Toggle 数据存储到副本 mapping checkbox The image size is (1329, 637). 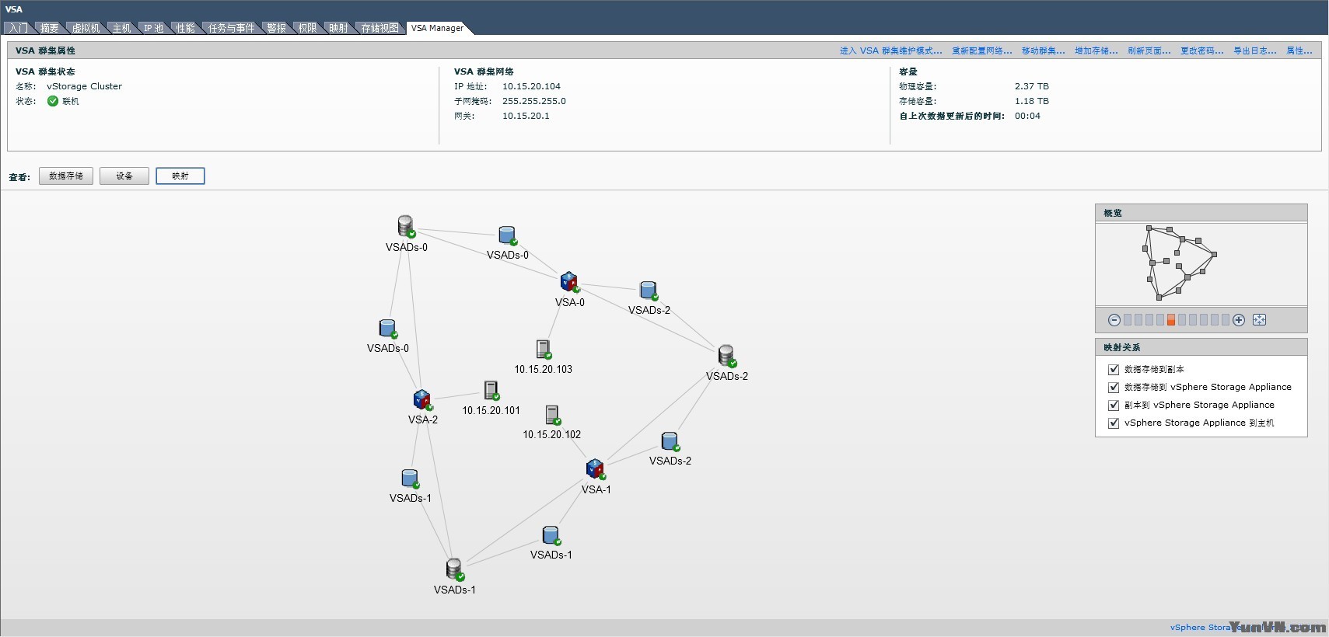pyautogui.click(x=1114, y=370)
